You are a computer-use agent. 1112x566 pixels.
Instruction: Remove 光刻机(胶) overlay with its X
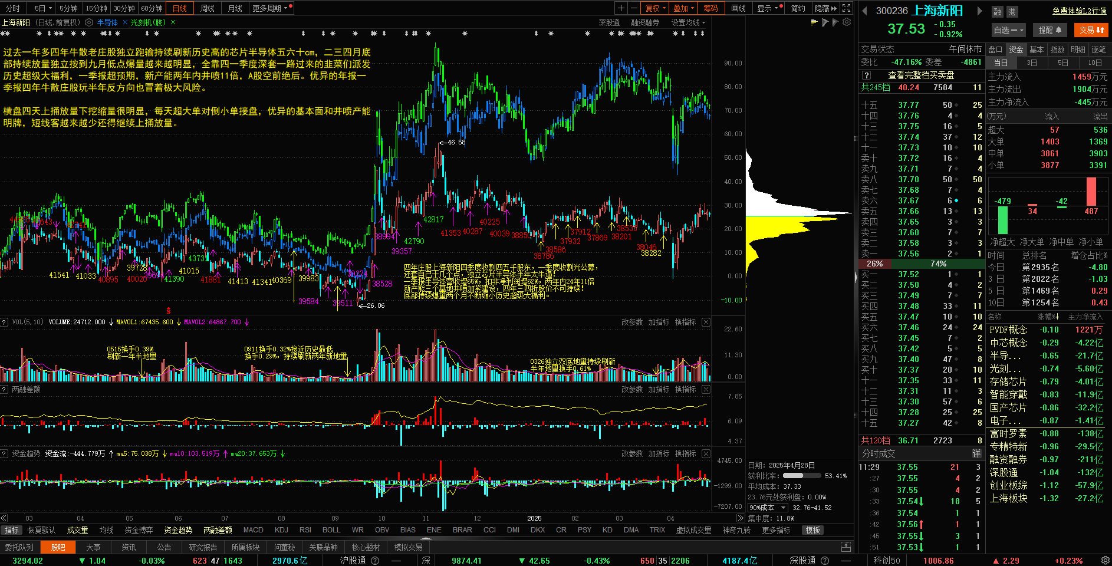pyautogui.click(x=173, y=22)
